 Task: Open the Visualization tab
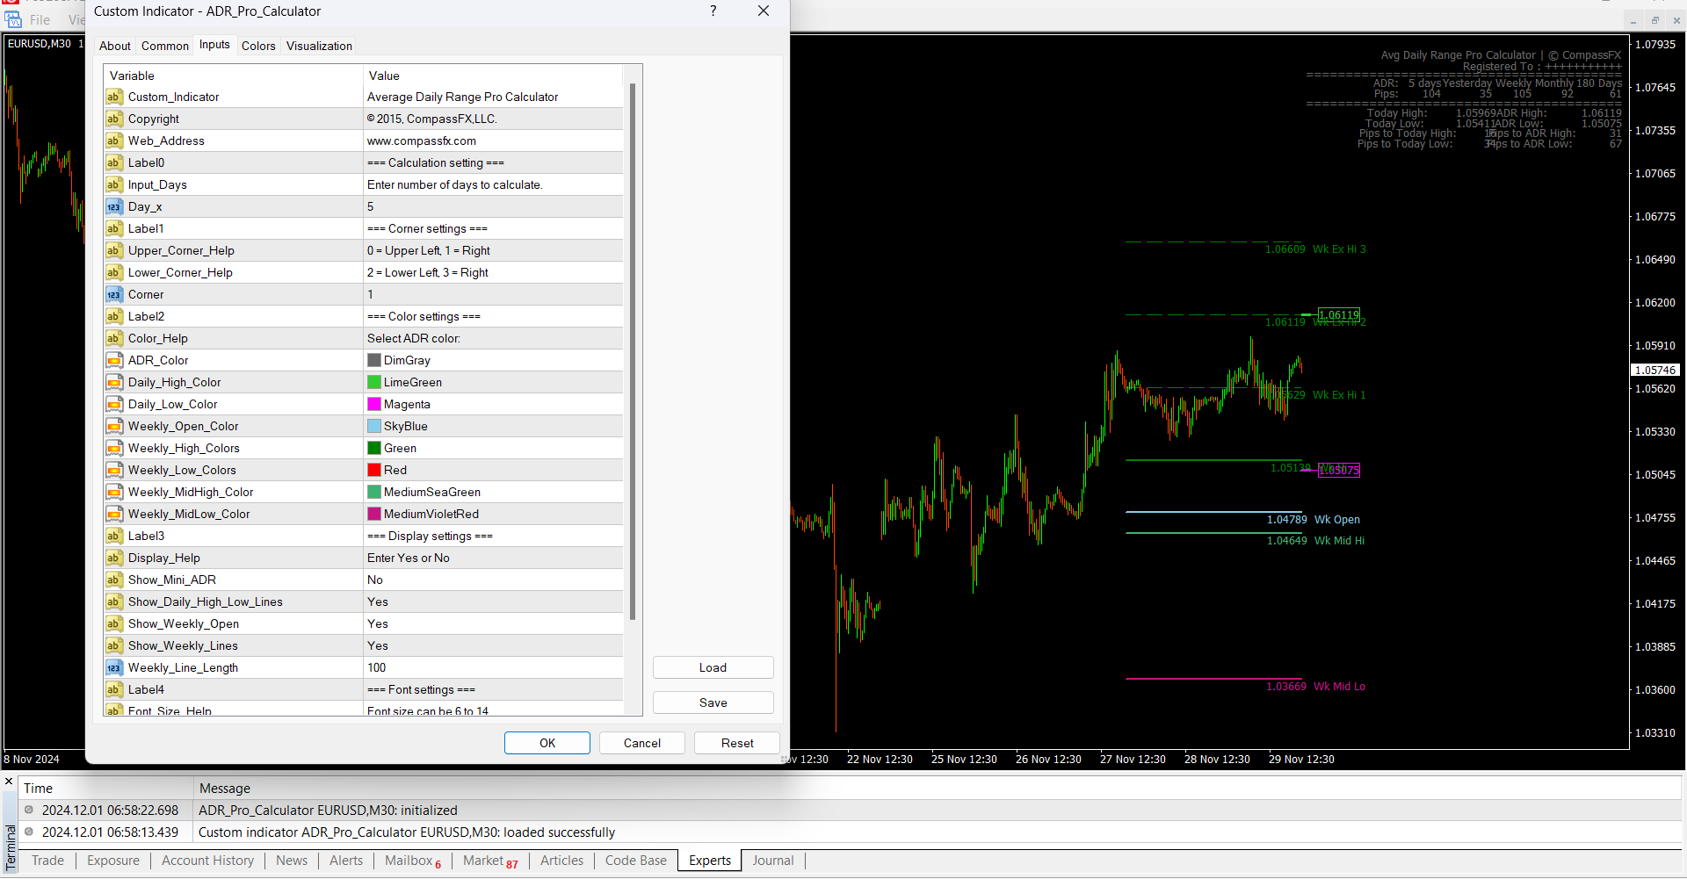(319, 46)
